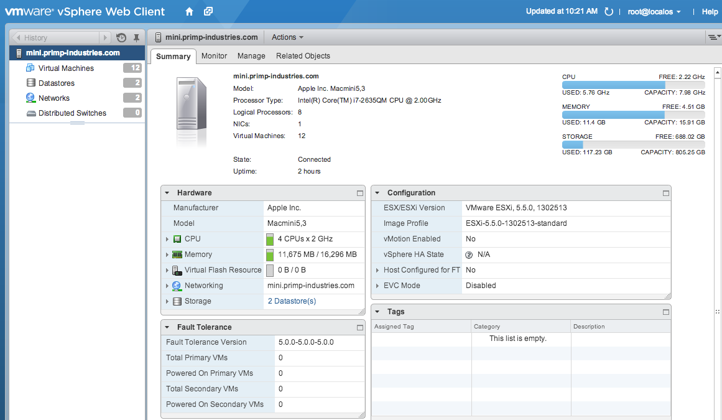The height and width of the screenshot is (420, 722).
Task: Open the Actions menu
Action: pyautogui.click(x=286, y=37)
